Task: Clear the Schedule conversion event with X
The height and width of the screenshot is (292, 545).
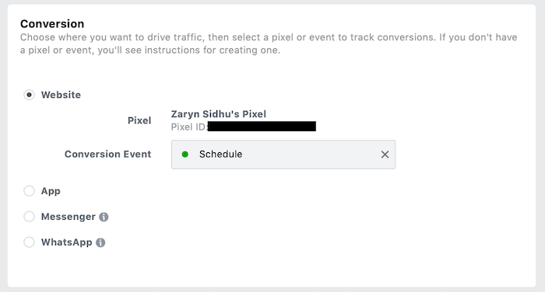Action: click(385, 155)
